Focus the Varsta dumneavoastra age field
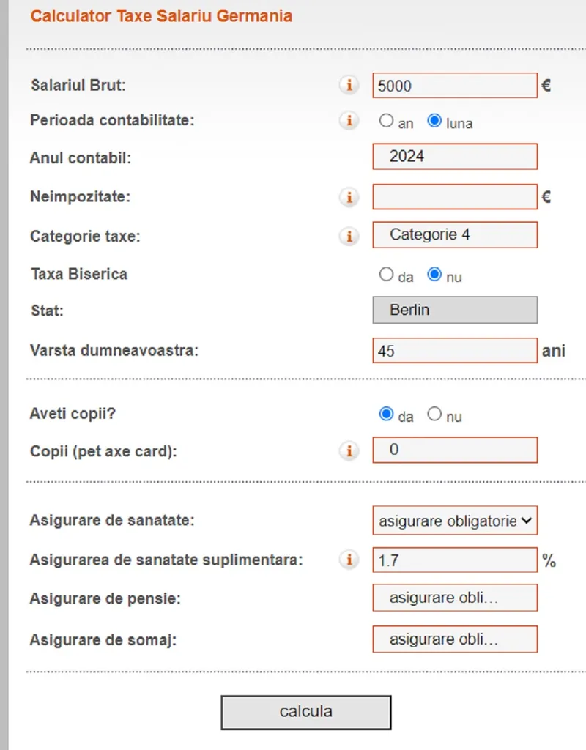The width and height of the screenshot is (586, 750). [455, 351]
